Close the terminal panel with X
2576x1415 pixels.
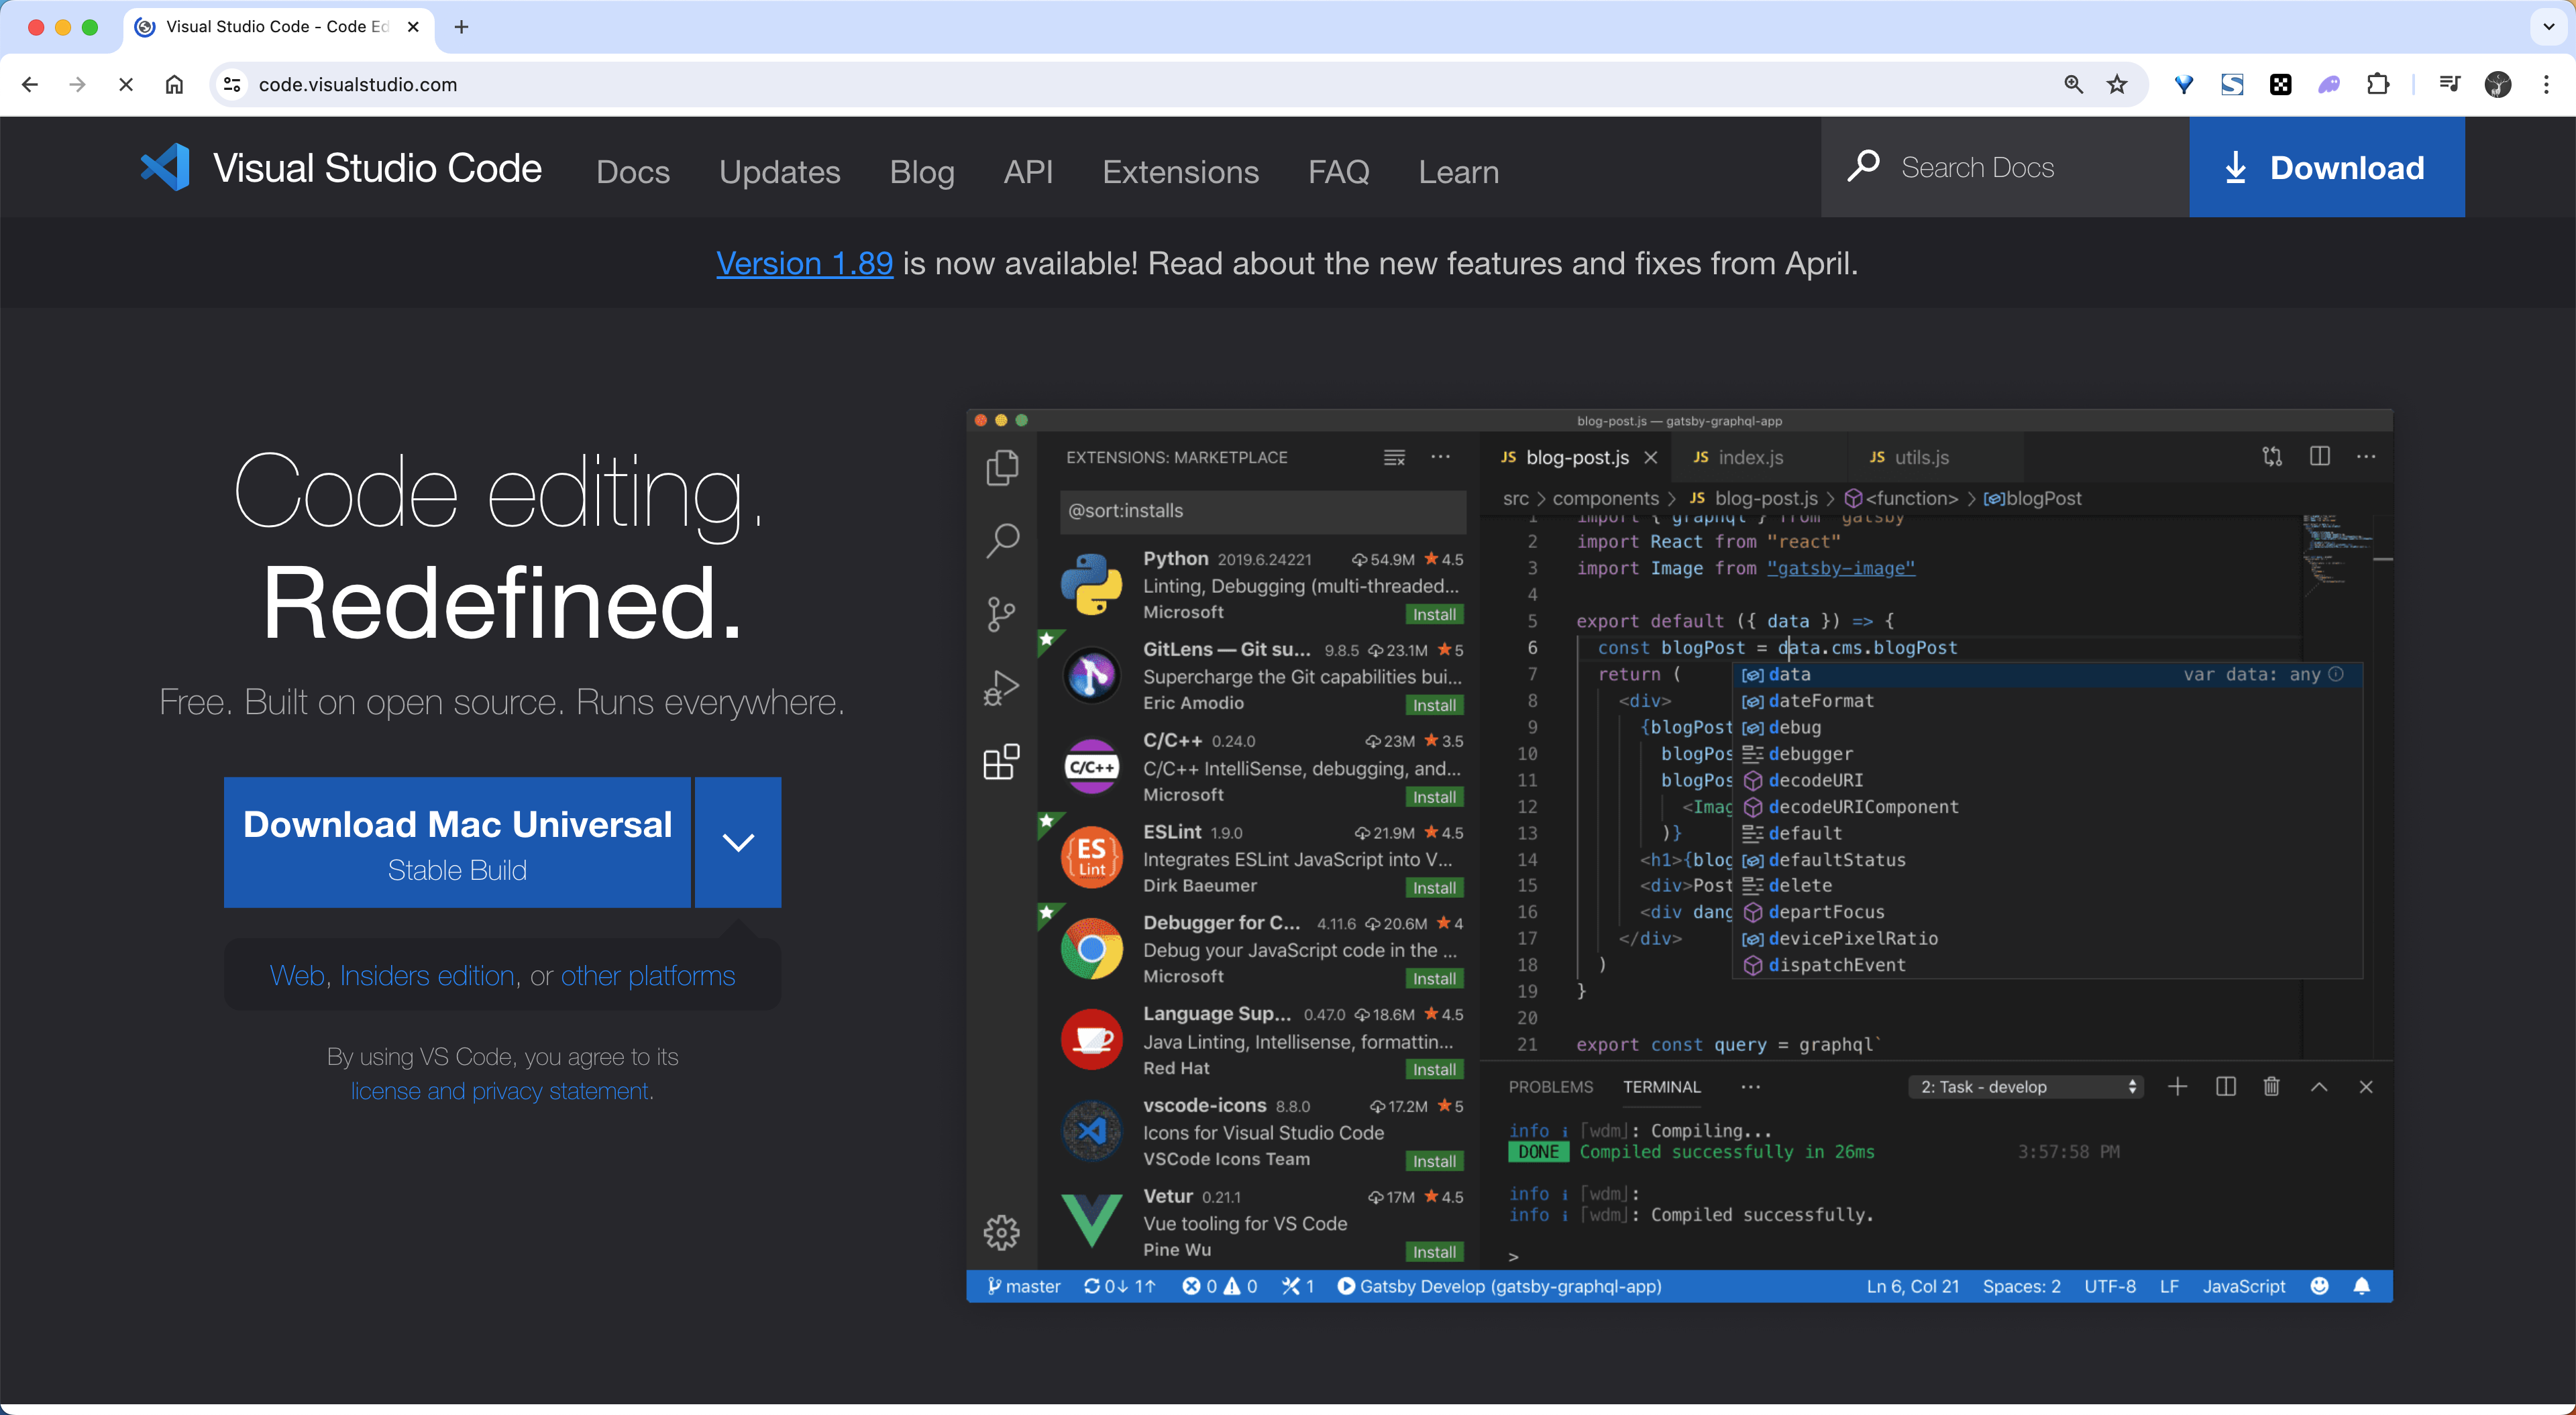point(2366,1087)
